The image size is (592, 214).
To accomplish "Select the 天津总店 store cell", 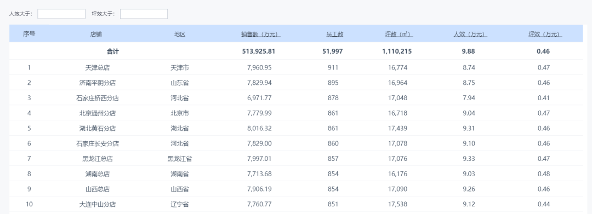I will (x=98, y=67).
